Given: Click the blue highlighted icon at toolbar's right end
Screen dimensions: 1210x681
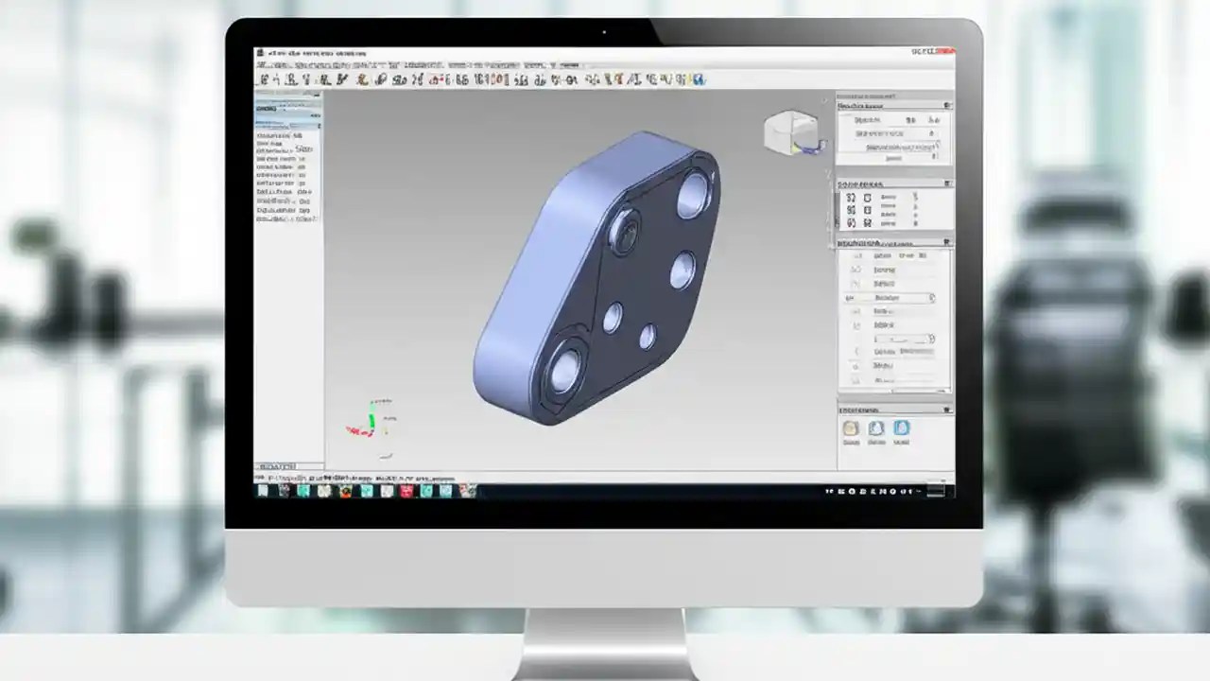Looking at the screenshot, I should [x=698, y=79].
